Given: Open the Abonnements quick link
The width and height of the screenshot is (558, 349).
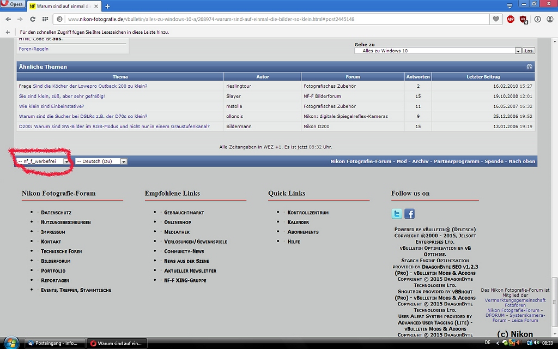Looking at the screenshot, I should click(x=303, y=232).
